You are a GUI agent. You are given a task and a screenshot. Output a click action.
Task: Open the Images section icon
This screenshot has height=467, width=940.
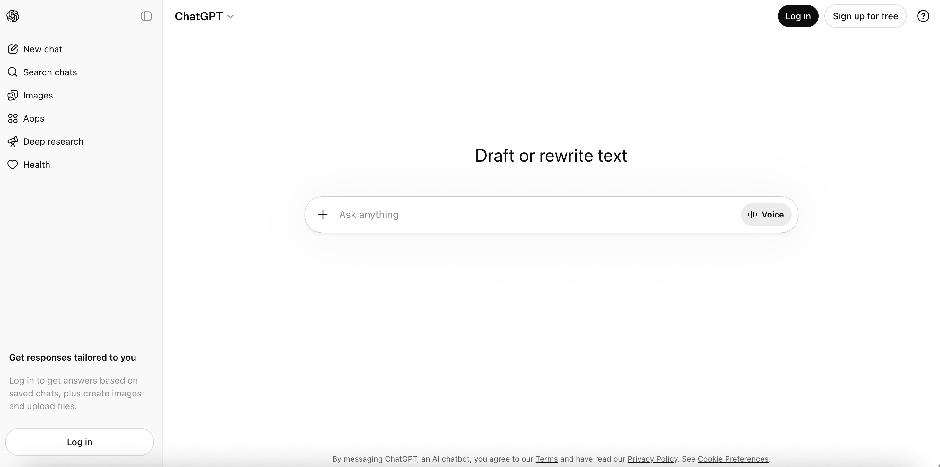pos(13,95)
